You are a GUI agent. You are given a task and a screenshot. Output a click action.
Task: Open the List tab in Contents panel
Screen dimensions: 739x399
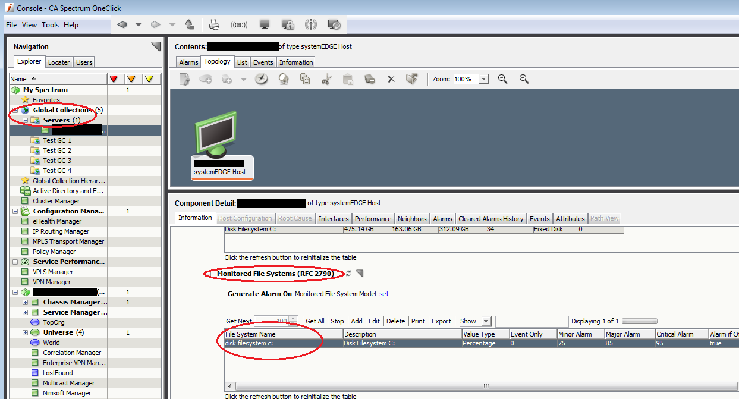point(242,62)
